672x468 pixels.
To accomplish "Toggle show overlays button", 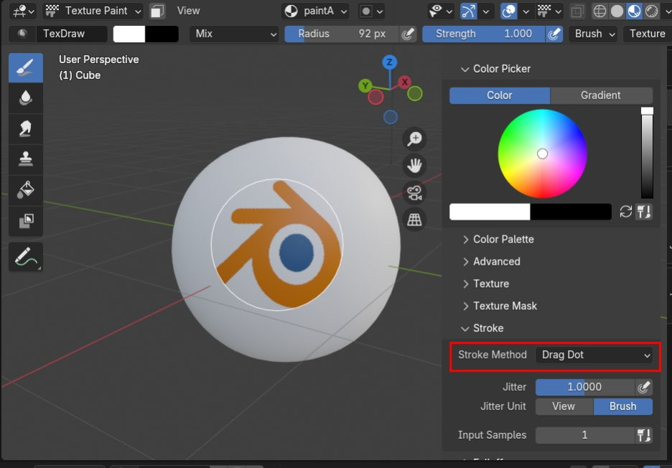I will (509, 11).
